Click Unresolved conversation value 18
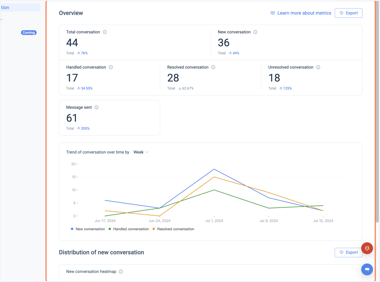The image size is (380, 282). coord(274,78)
